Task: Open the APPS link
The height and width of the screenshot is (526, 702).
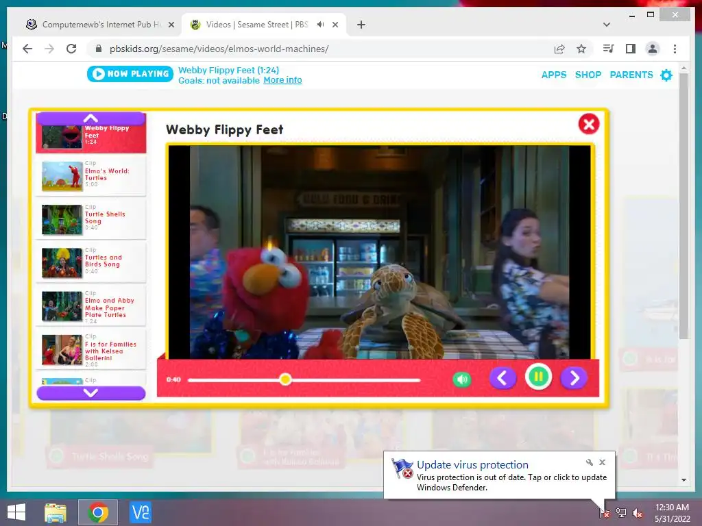Action: pyautogui.click(x=554, y=75)
